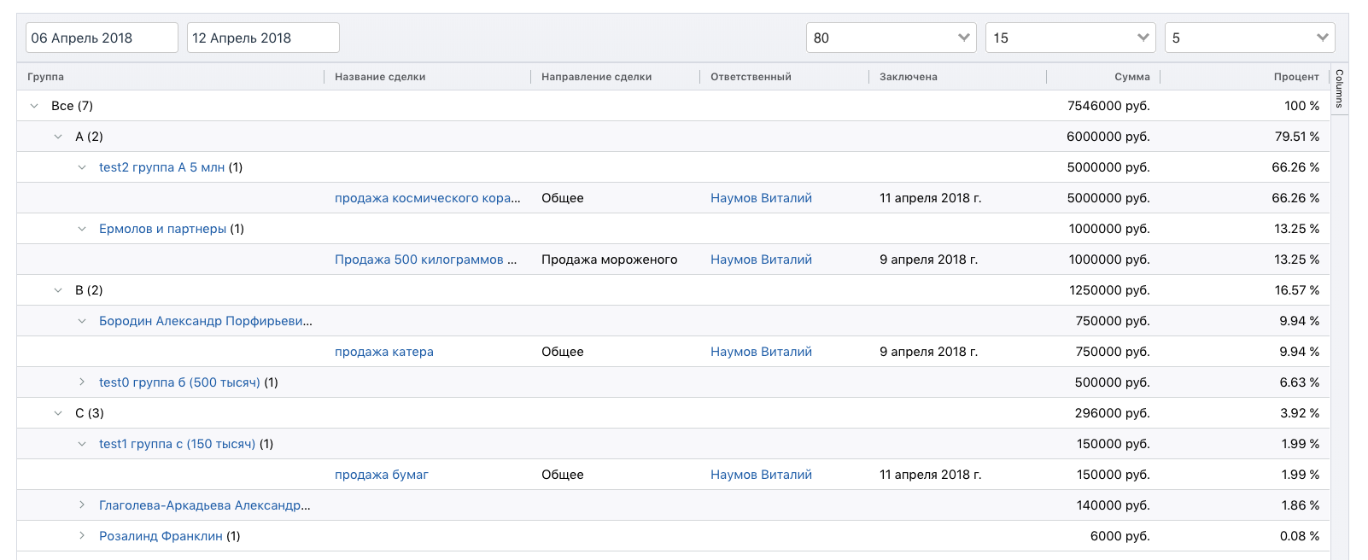The width and height of the screenshot is (1368, 560).
Task: Open the dropdown showing 80
Action: click(x=891, y=38)
